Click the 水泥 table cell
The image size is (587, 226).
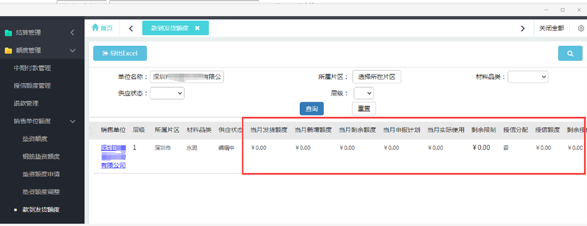coord(192,148)
